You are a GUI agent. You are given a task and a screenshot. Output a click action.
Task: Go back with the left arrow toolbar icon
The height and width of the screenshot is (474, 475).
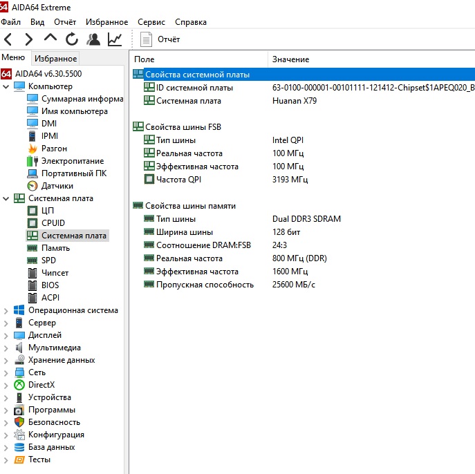8,39
